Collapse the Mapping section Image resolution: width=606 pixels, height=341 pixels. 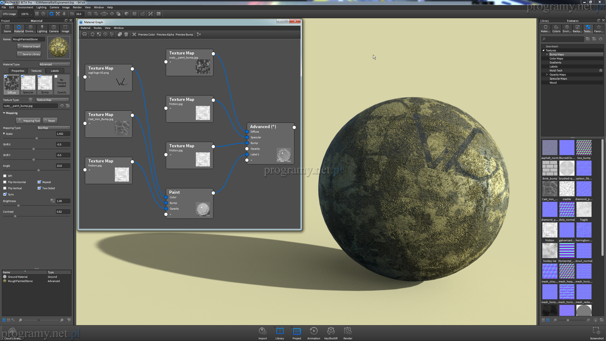[4, 113]
